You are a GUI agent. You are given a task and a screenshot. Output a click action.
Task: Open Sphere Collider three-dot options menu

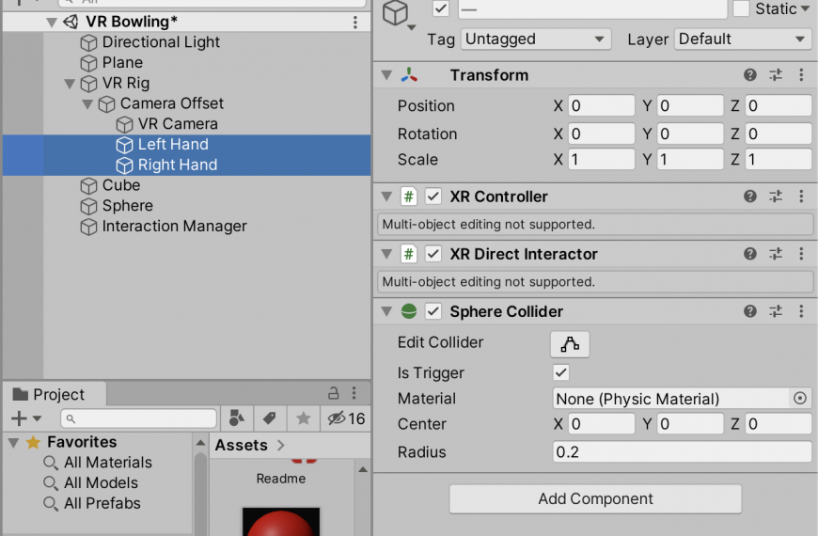[801, 311]
